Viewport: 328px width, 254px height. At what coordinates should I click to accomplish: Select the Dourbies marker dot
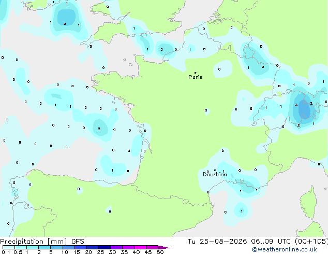(x=215, y=170)
